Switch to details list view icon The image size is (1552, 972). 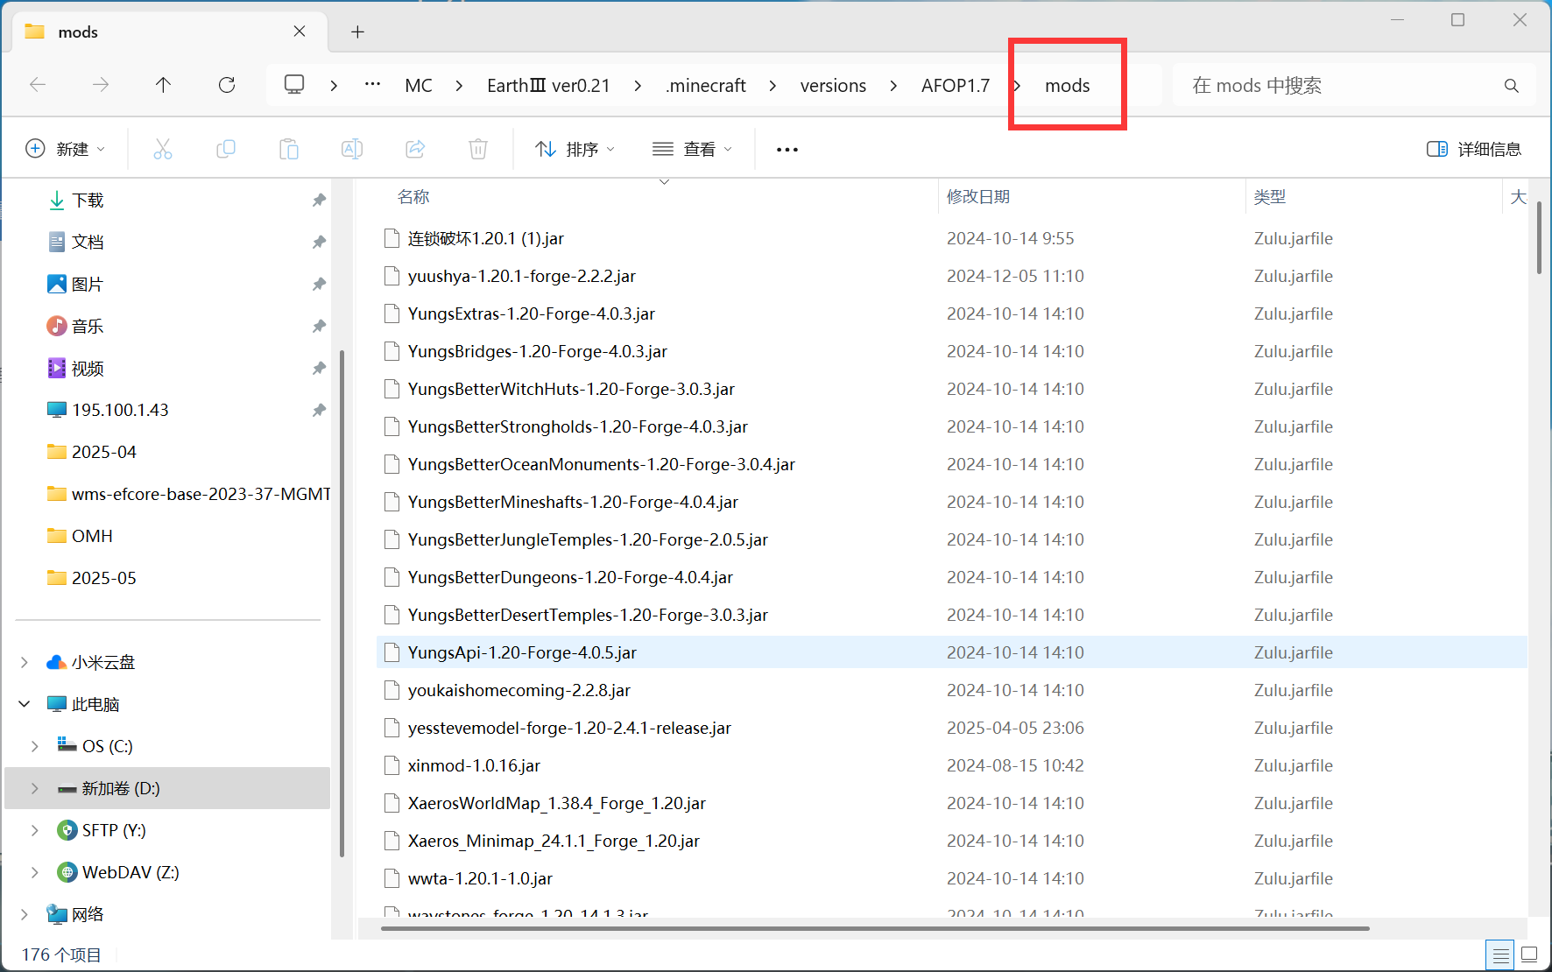click(1500, 954)
